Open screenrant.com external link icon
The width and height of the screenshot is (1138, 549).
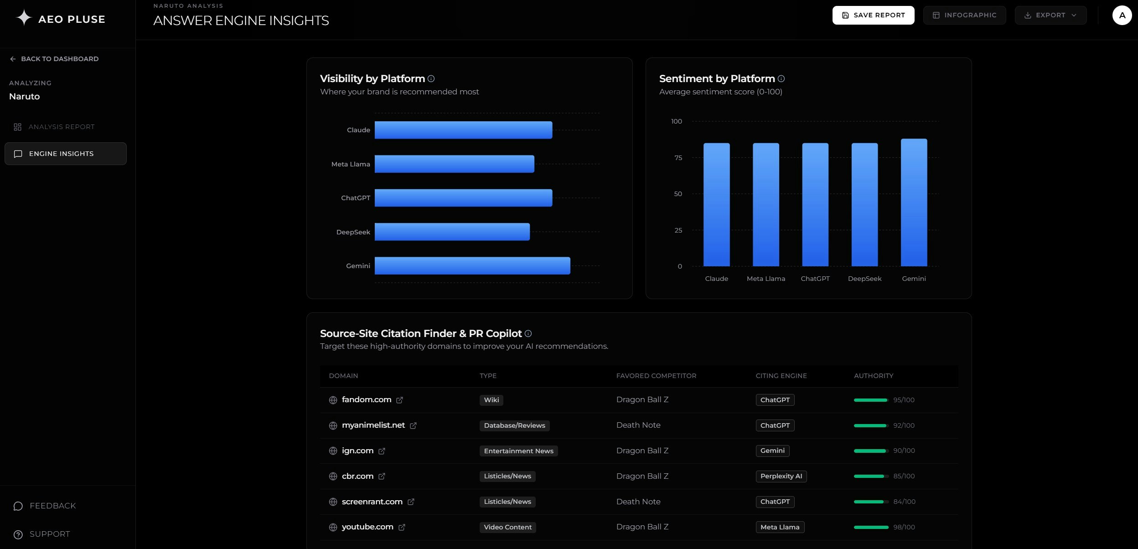[x=411, y=502]
